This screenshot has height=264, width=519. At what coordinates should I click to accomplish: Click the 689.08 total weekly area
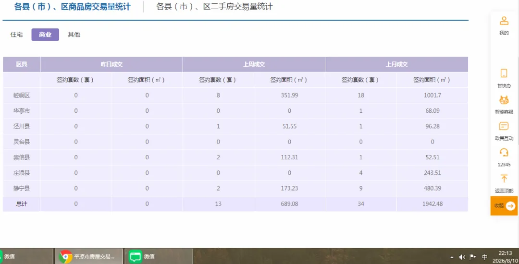point(289,204)
